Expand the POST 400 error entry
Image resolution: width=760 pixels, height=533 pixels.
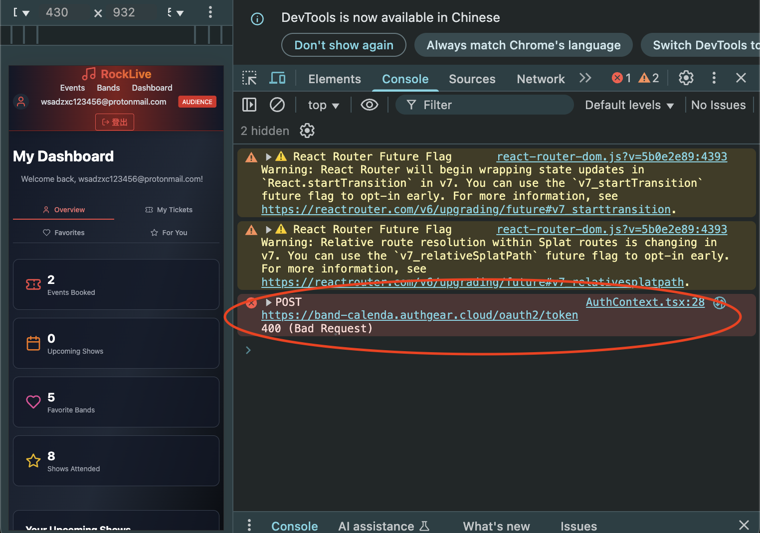[x=269, y=302]
